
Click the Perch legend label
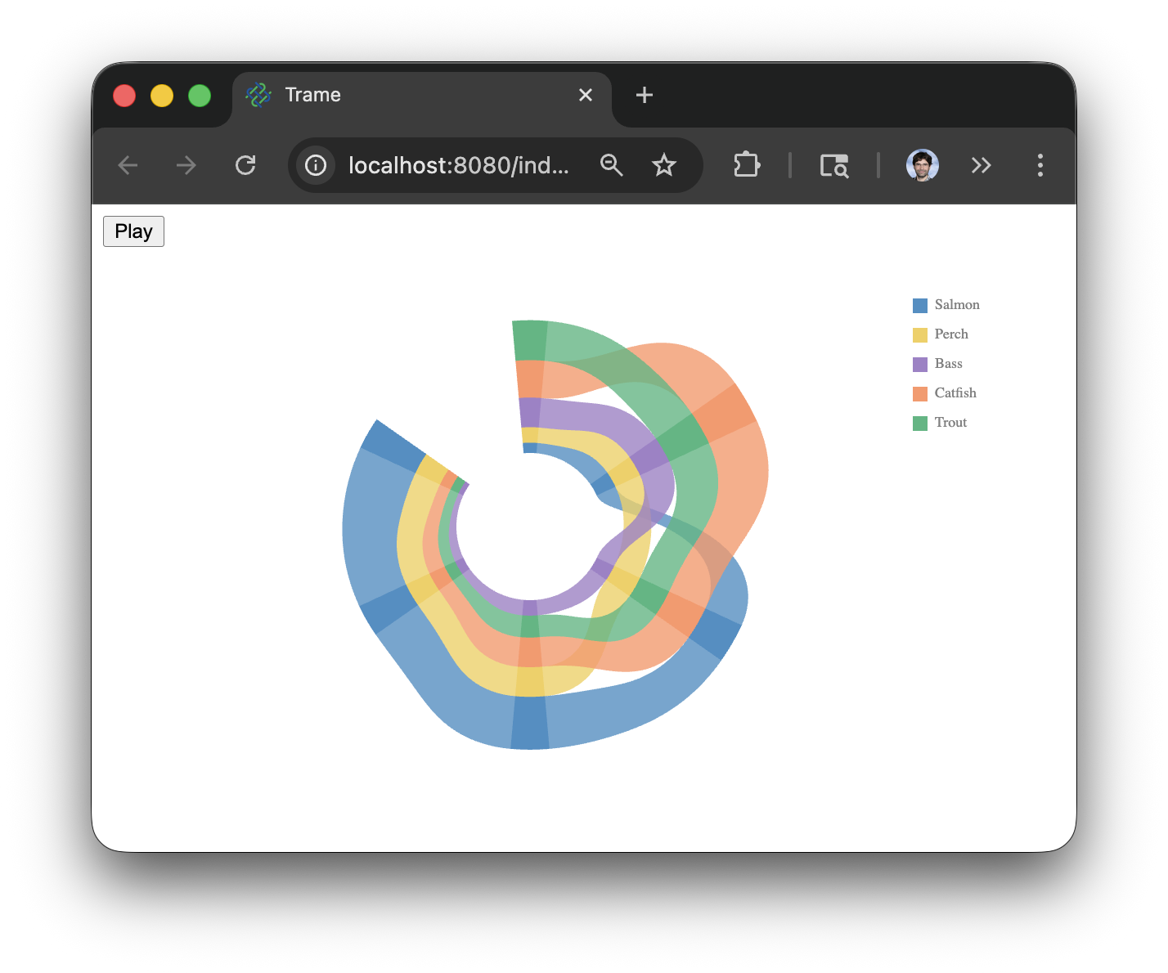pos(951,334)
